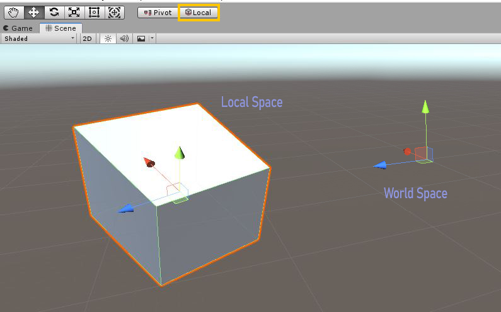This screenshot has width=501, height=312.
Task: Select the Move tool
Action: (x=34, y=13)
